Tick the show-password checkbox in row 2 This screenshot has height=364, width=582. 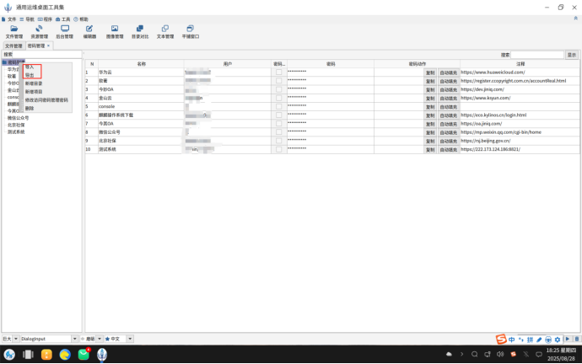point(278,81)
